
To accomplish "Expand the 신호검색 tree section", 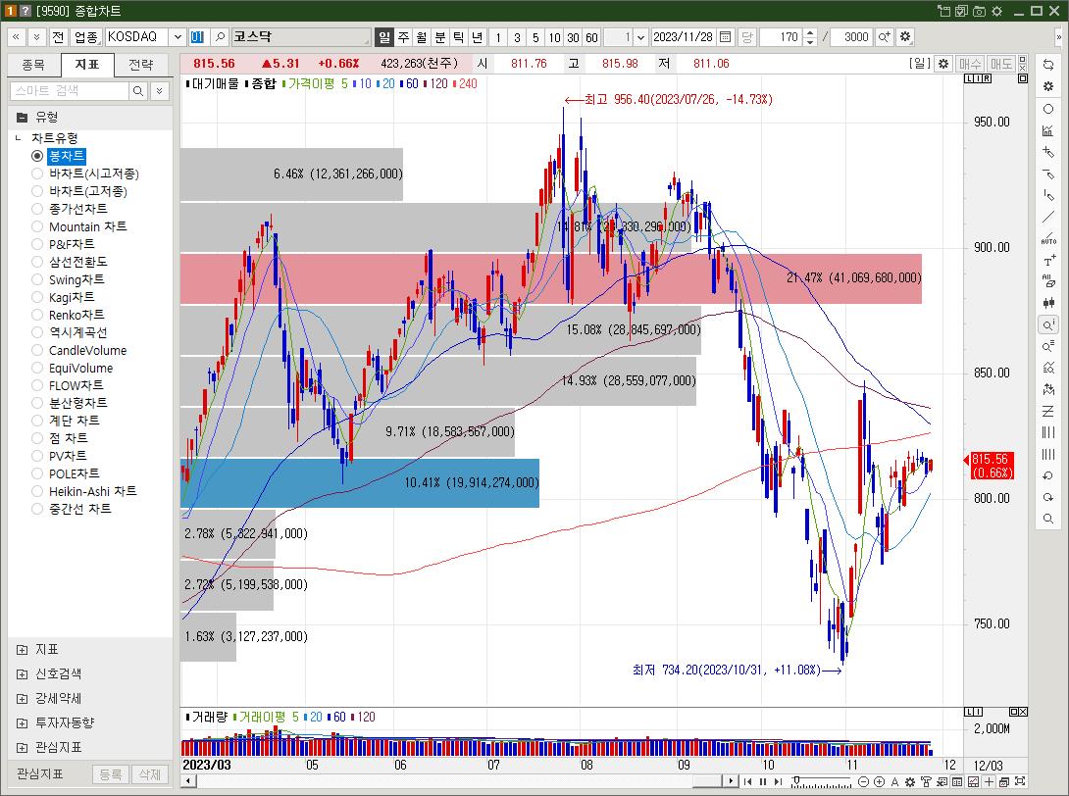I will 22,674.
